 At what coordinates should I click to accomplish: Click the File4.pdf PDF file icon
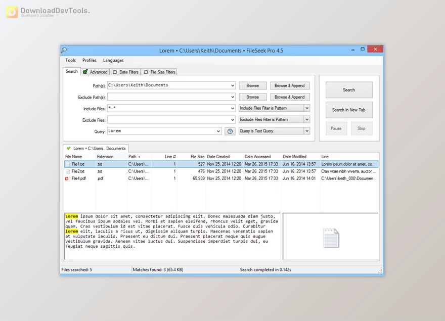point(67,178)
